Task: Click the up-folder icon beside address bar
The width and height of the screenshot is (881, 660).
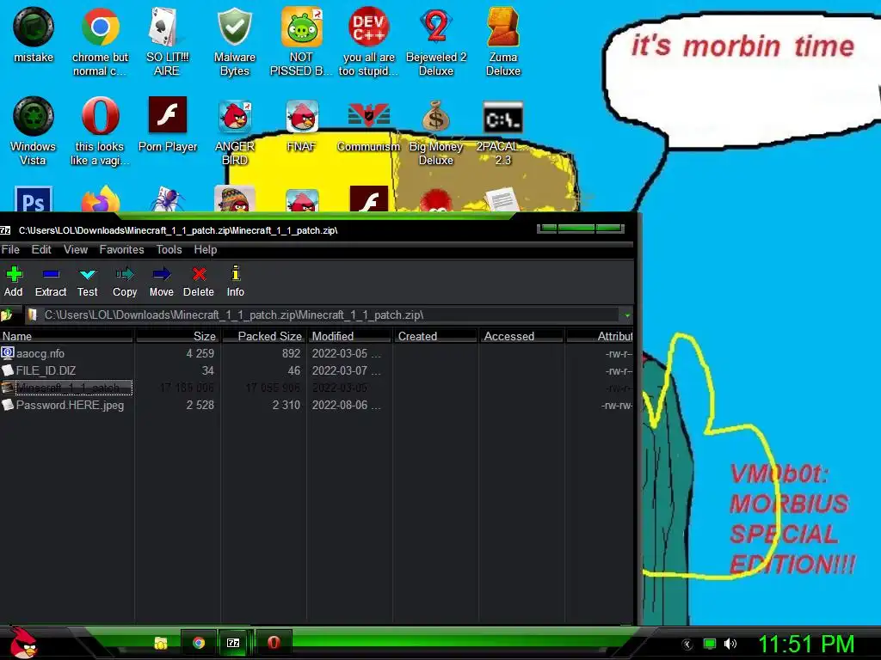Action: [x=7, y=315]
